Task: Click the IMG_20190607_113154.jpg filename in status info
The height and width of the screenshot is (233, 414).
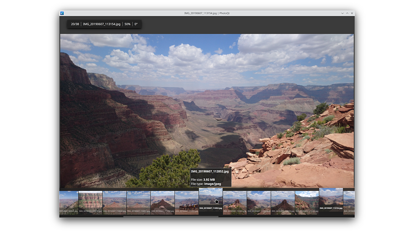Action: coord(102,24)
